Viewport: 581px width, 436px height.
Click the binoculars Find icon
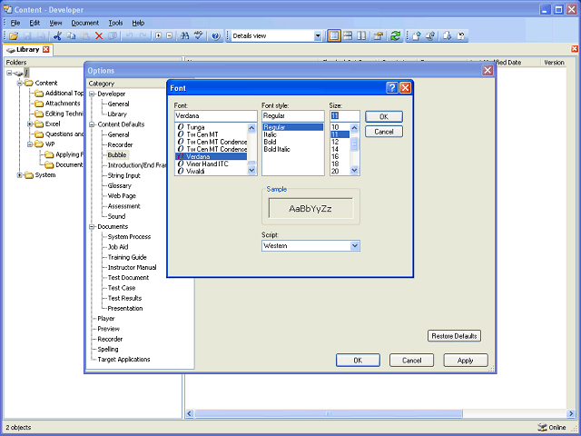(184, 36)
